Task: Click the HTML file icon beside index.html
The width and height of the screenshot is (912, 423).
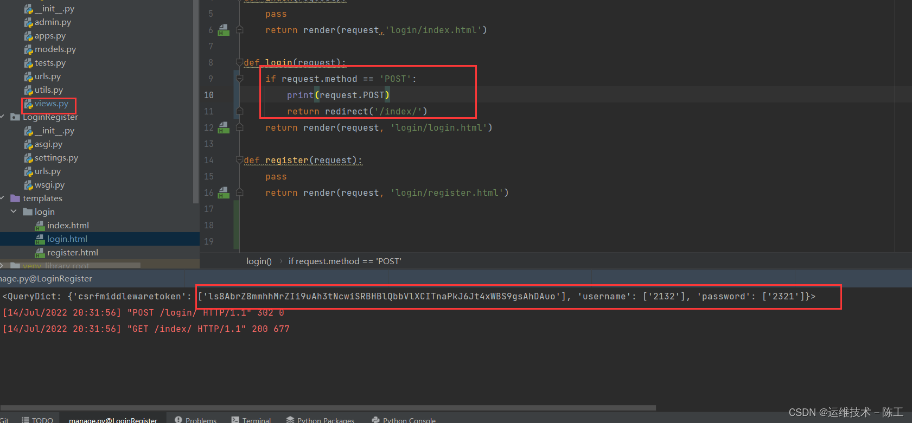Action: tap(40, 226)
